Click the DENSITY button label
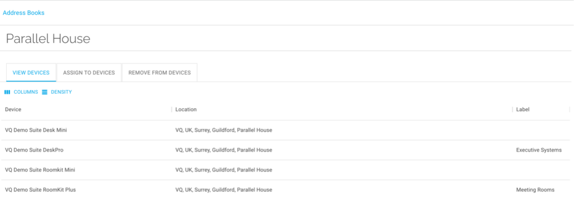575x210 pixels. [61, 92]
